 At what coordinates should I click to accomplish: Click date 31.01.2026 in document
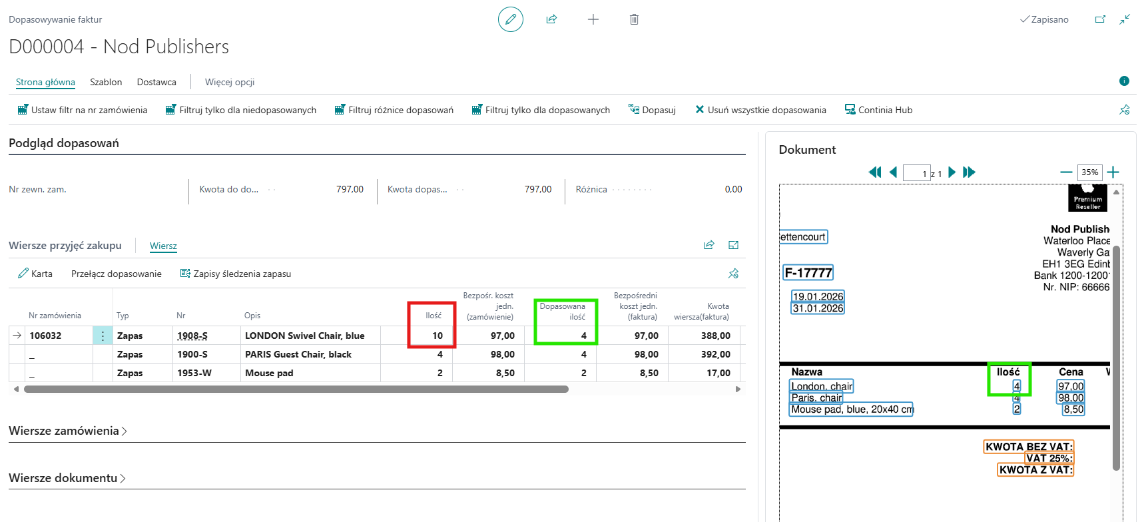tap(818, 308)
